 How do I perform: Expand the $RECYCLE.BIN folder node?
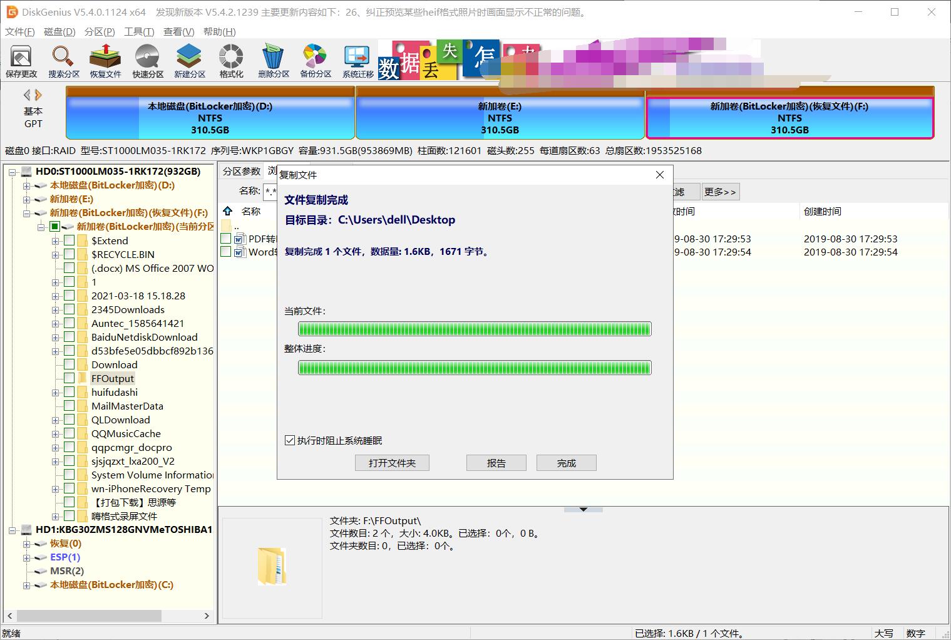coord(55,254)
